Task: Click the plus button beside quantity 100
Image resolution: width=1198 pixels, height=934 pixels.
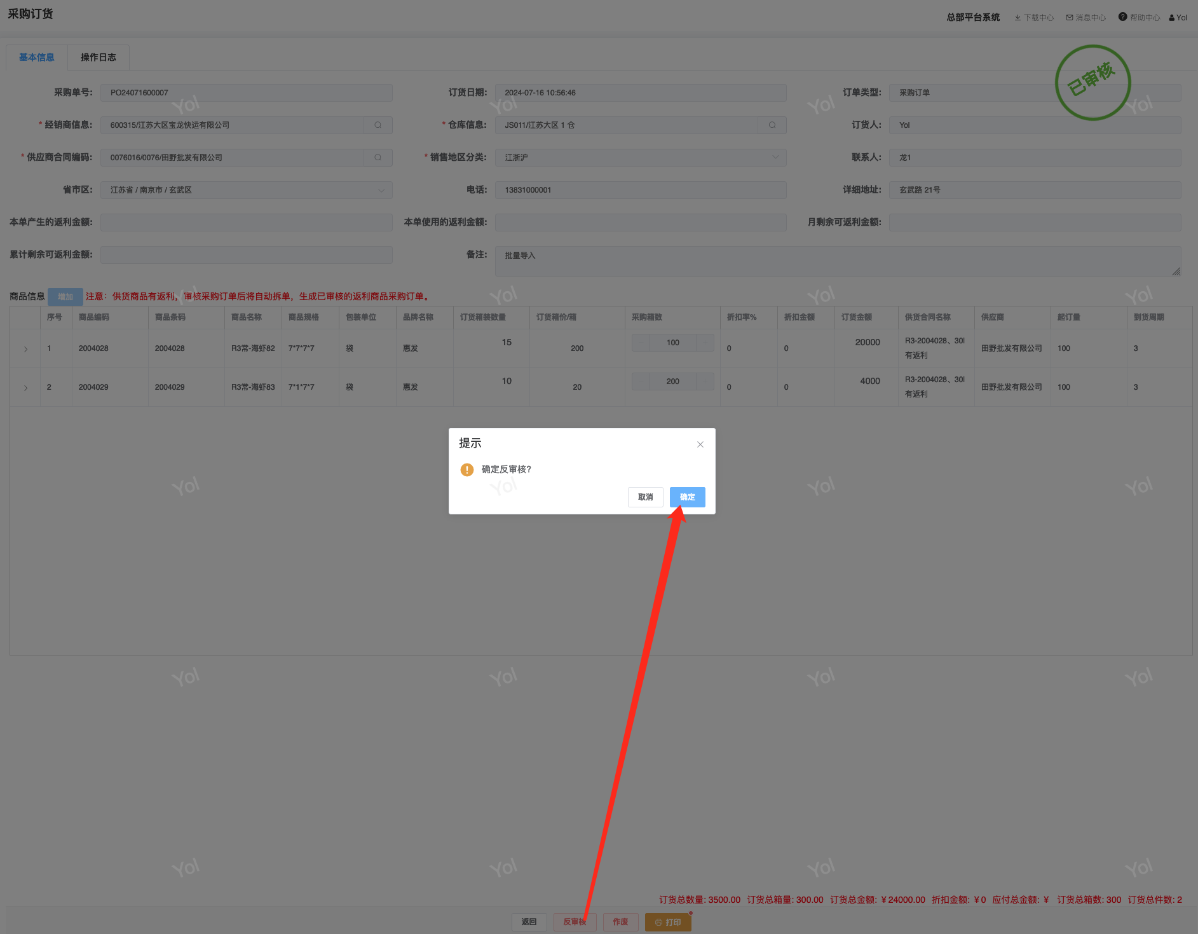Action: point(705,343)
